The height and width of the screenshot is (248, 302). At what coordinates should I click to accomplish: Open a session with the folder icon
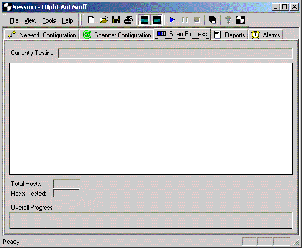(x=104, y=20)
